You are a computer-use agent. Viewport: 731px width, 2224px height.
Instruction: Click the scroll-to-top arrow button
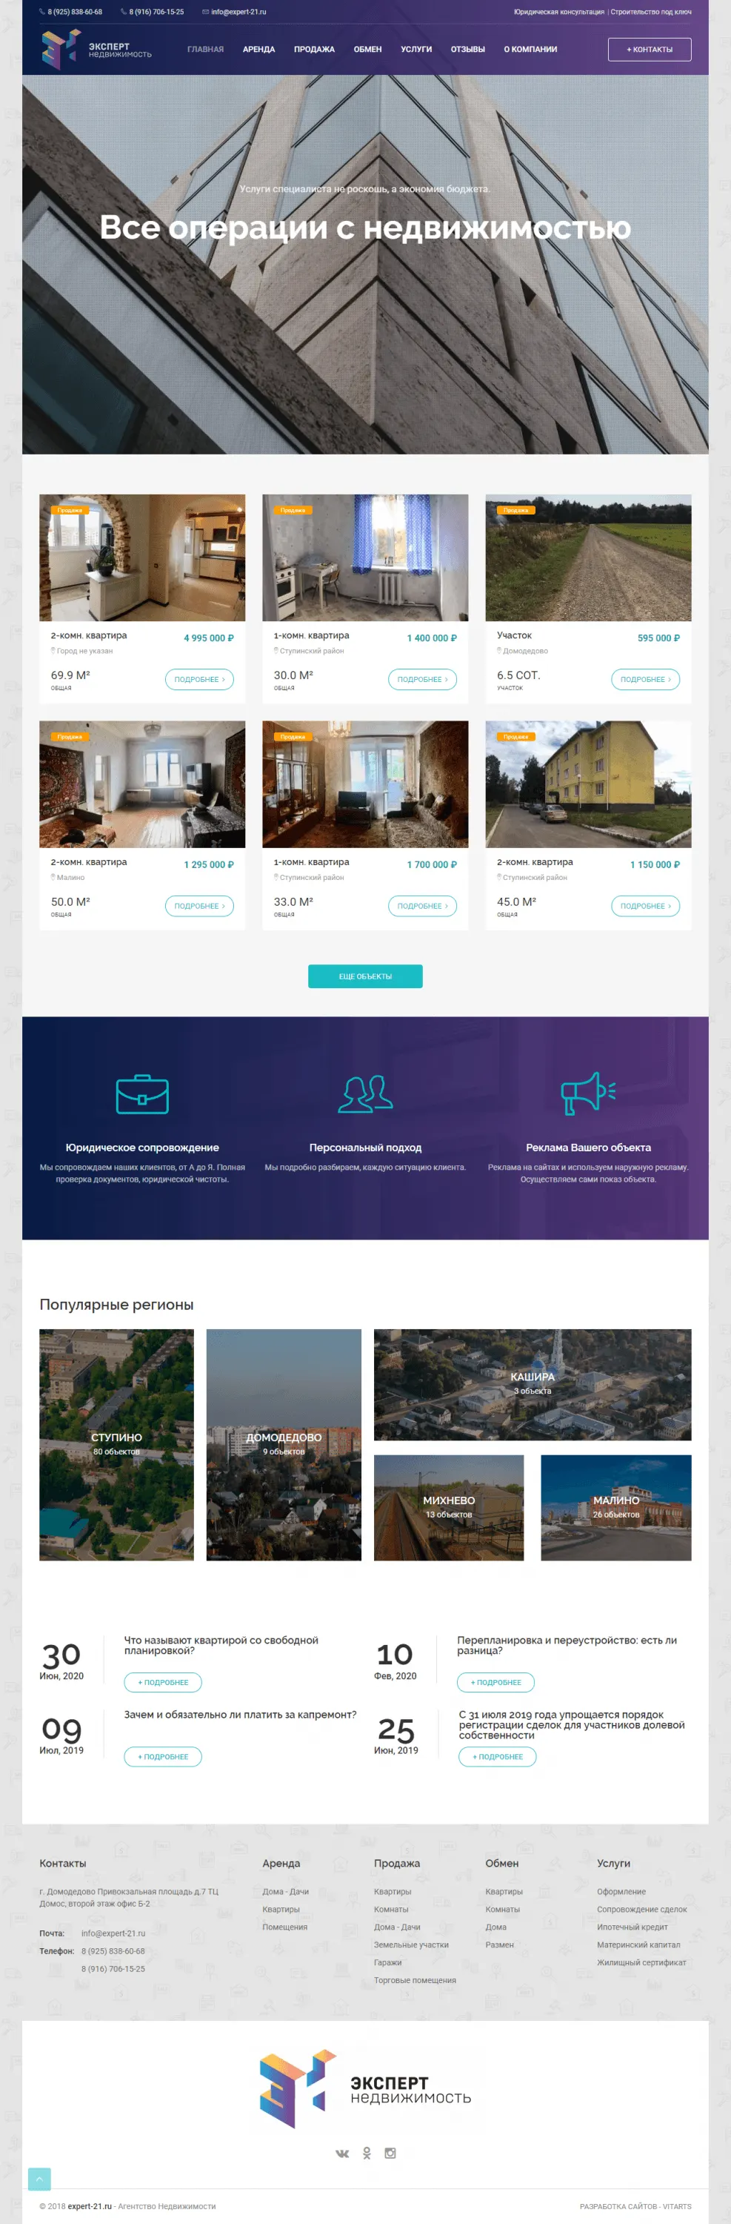pyautogui.click(x=39, y=2178)
